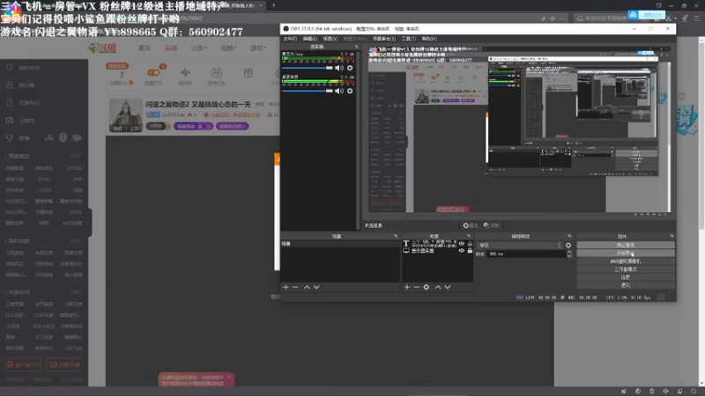
Task: Open the 编辑(E) menu in OBS
Action: click(310, 39)
